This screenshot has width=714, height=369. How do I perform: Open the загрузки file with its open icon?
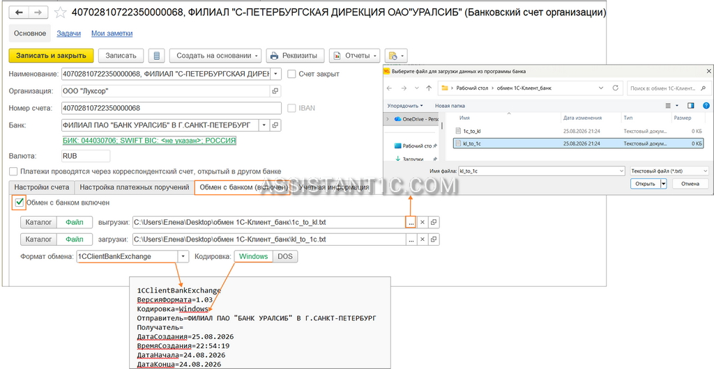point(434,239)
